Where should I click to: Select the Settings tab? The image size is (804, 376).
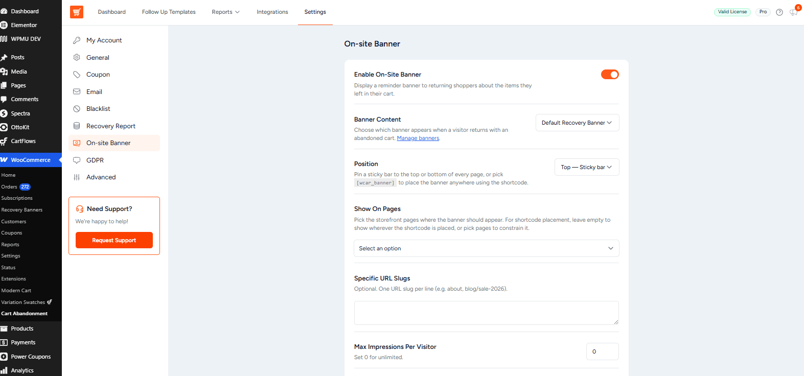315,12
